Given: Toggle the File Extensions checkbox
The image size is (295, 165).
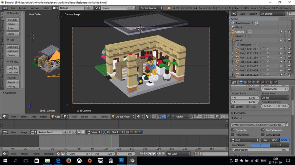Looking at the screenshot, I should pyautogui.click(x=263, y=130).
